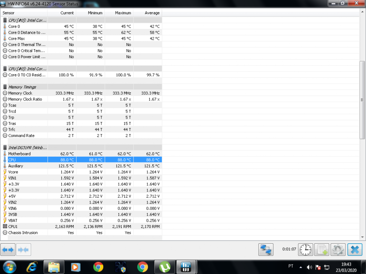Open sensor settings gear button
This screenshot has width=366, height=274.
click(x=338, y=250)
